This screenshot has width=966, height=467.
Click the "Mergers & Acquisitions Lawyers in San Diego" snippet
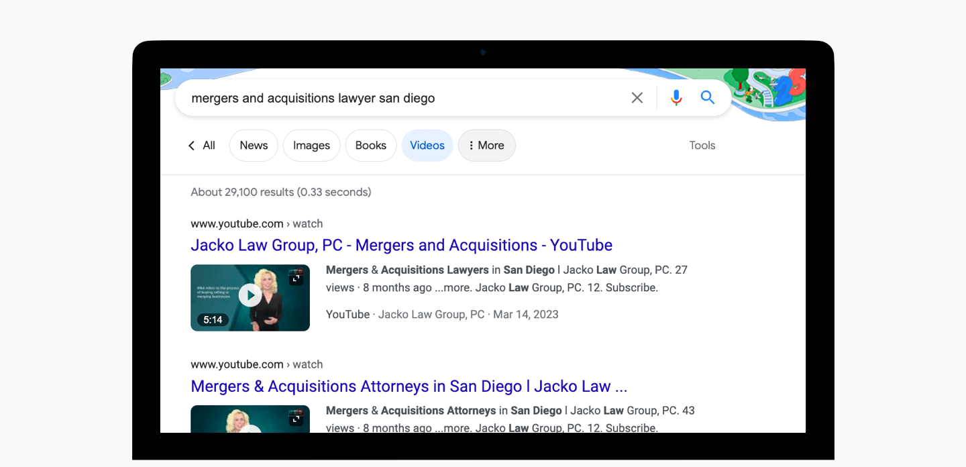click(440, 270)
